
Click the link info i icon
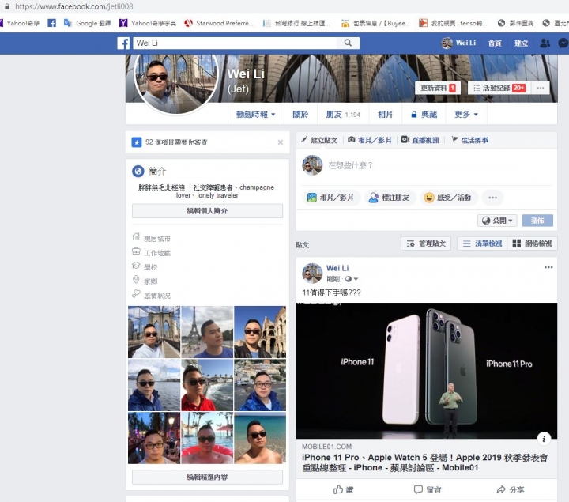coord(544,439)
